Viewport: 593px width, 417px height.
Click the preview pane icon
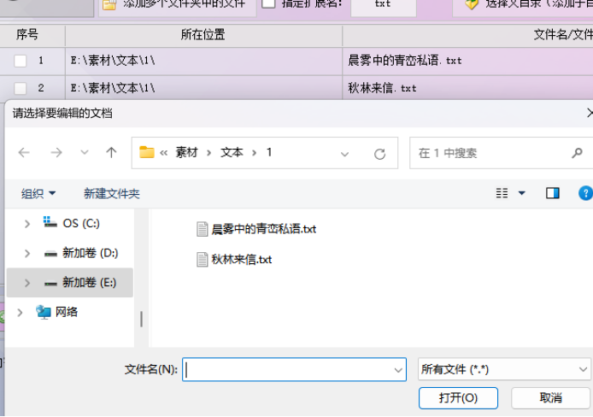552,193
